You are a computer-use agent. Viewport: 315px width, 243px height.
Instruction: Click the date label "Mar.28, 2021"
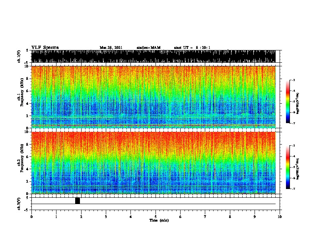coord(111,48)
